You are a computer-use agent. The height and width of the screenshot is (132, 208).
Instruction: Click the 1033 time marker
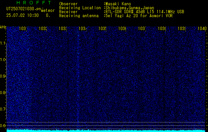63,28
